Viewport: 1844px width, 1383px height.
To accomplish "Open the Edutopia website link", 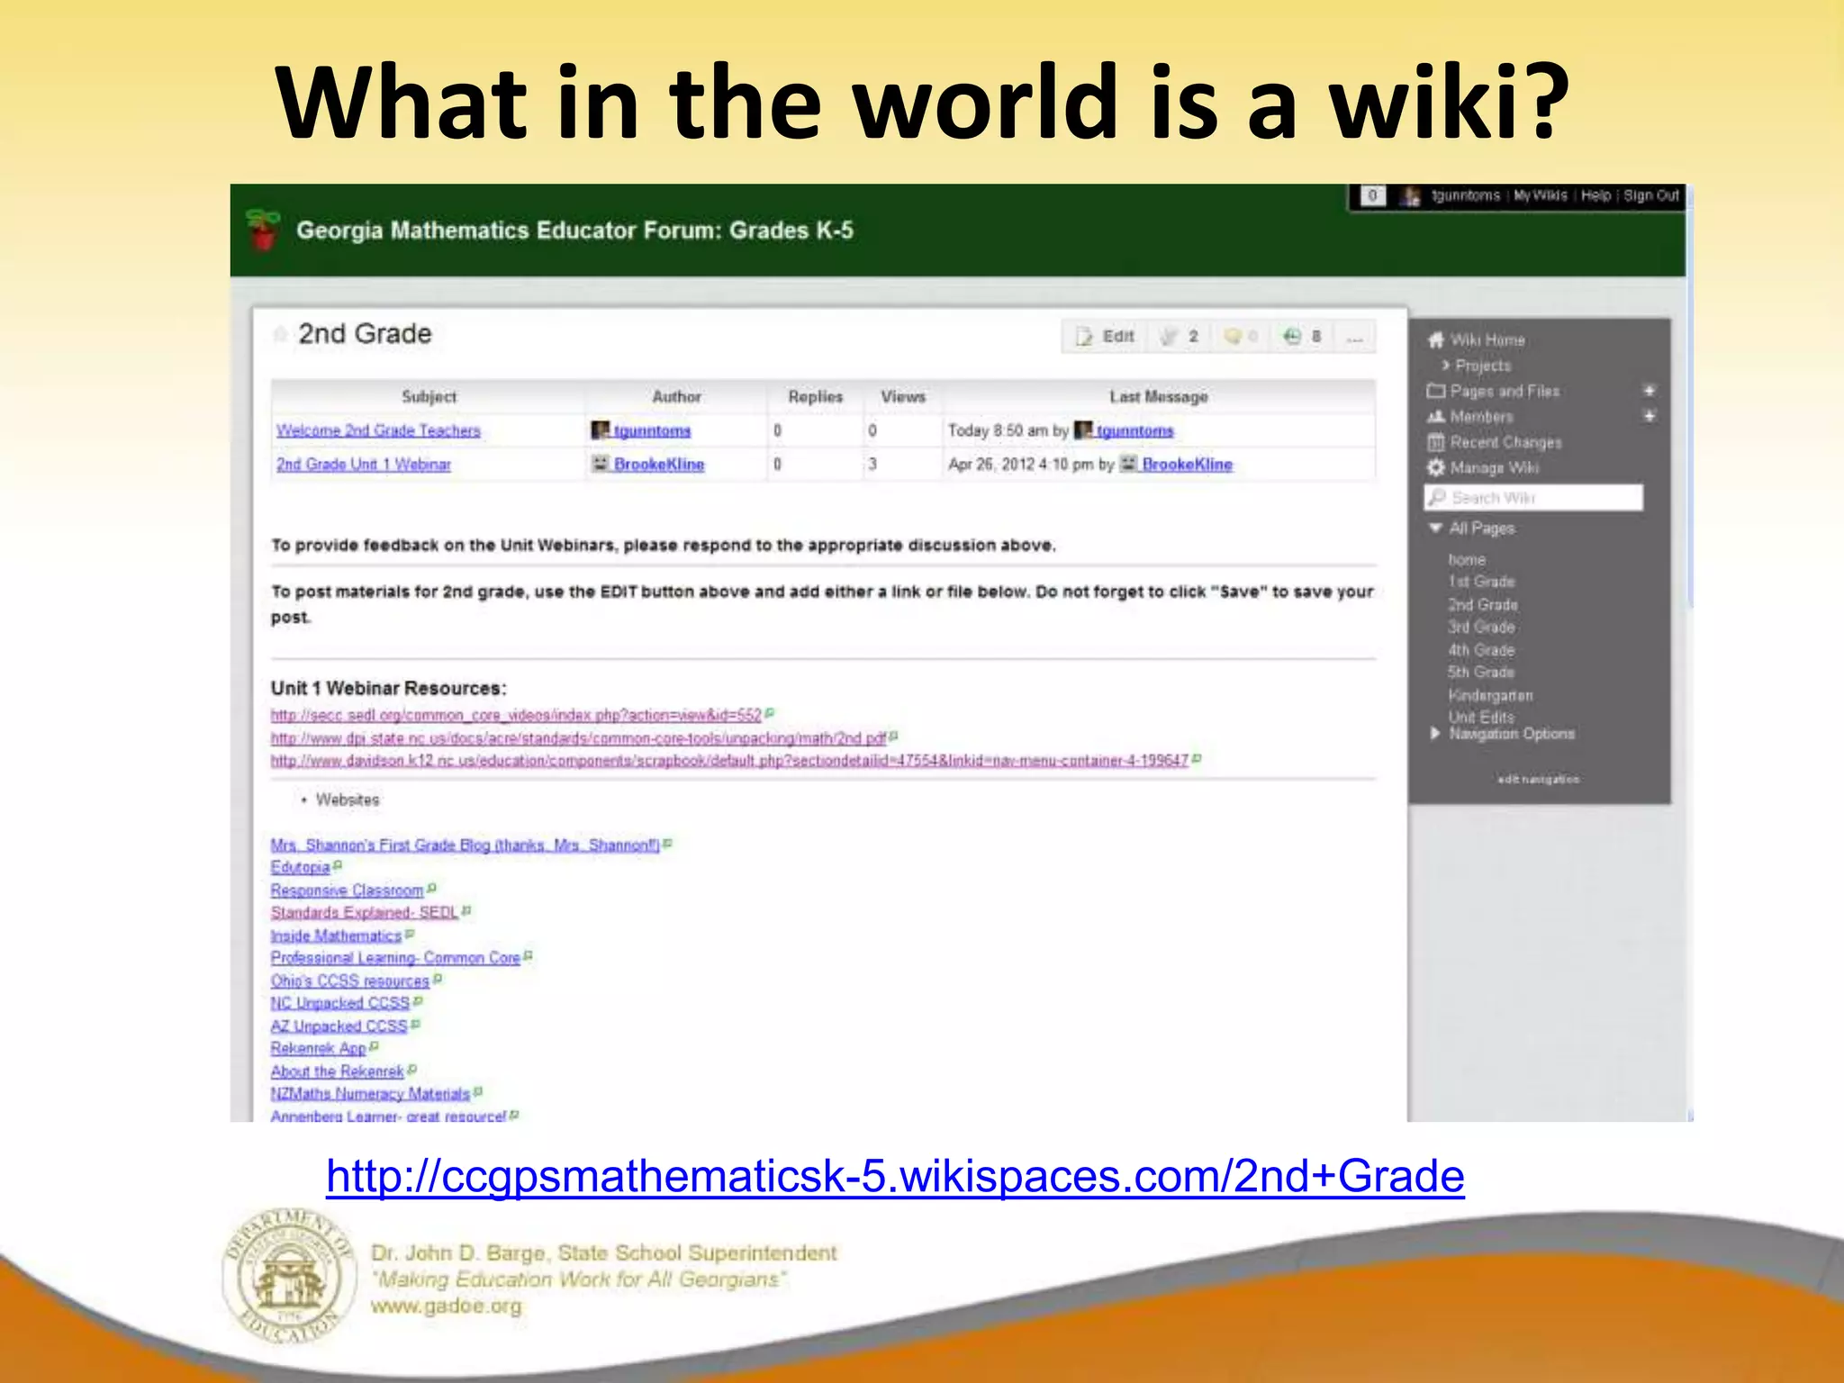I will point(300,867).
